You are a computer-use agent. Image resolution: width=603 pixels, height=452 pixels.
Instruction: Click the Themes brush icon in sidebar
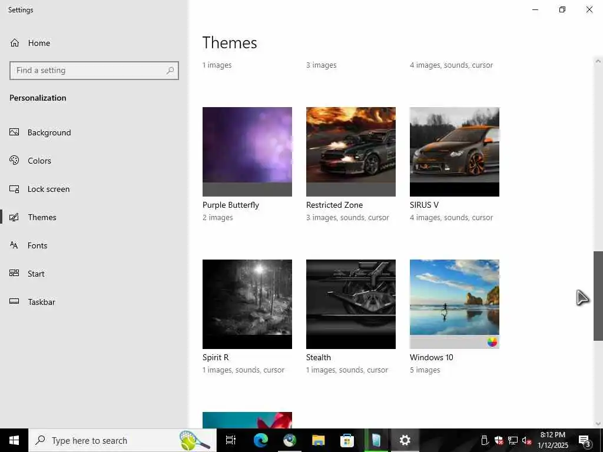point(14,217)
